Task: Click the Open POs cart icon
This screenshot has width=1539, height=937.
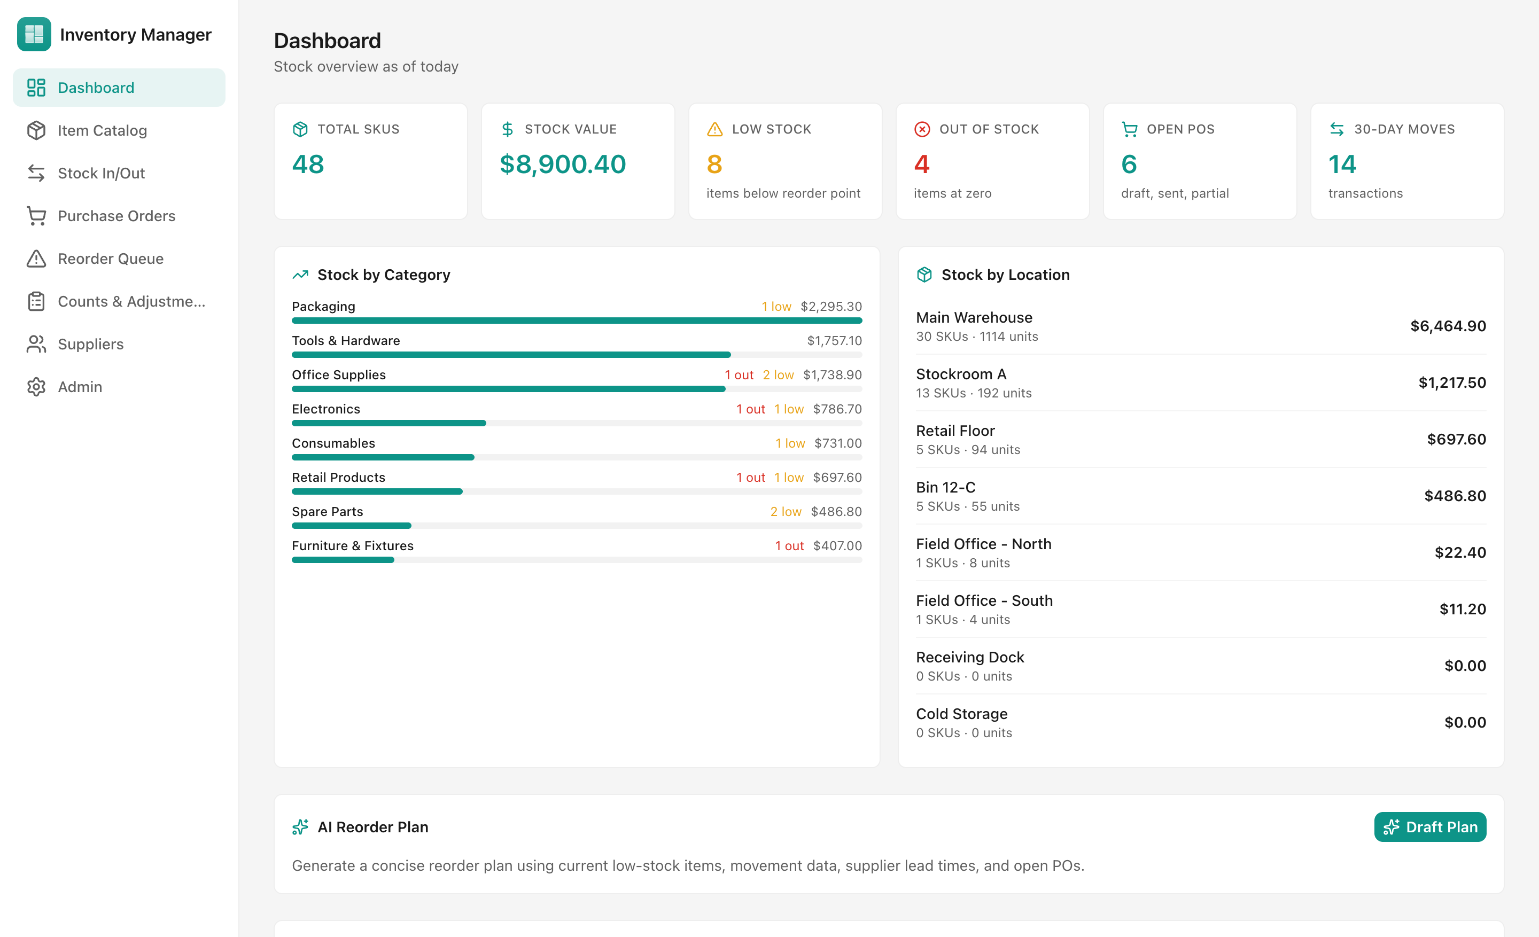Action: click(1129, 129)
